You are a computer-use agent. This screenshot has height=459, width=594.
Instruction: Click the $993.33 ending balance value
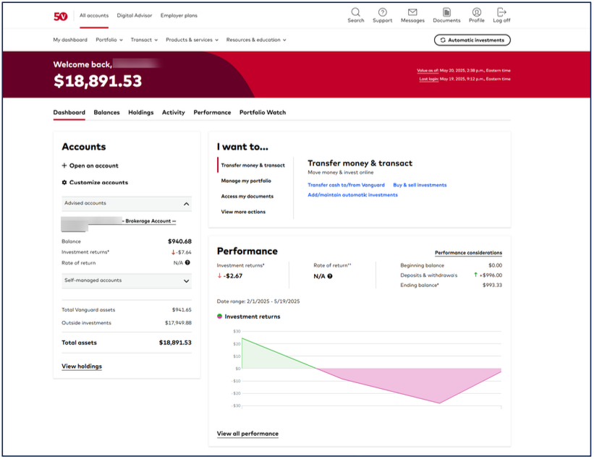(492, 286)
